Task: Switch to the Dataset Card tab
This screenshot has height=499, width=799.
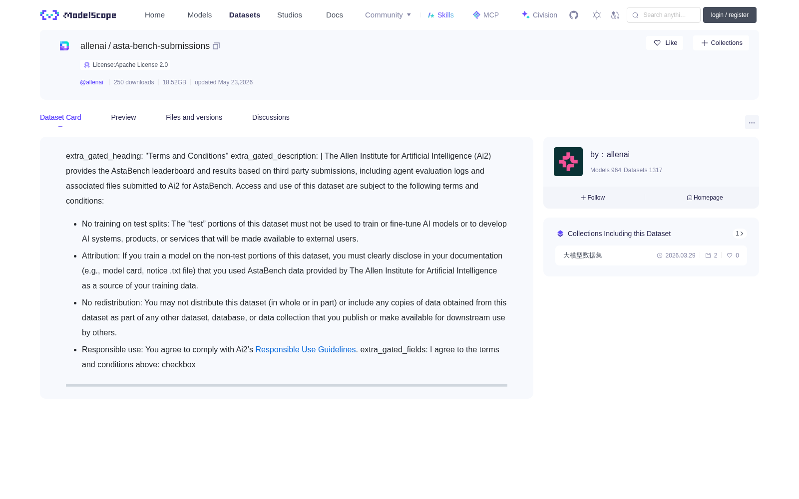Action: 60,117
